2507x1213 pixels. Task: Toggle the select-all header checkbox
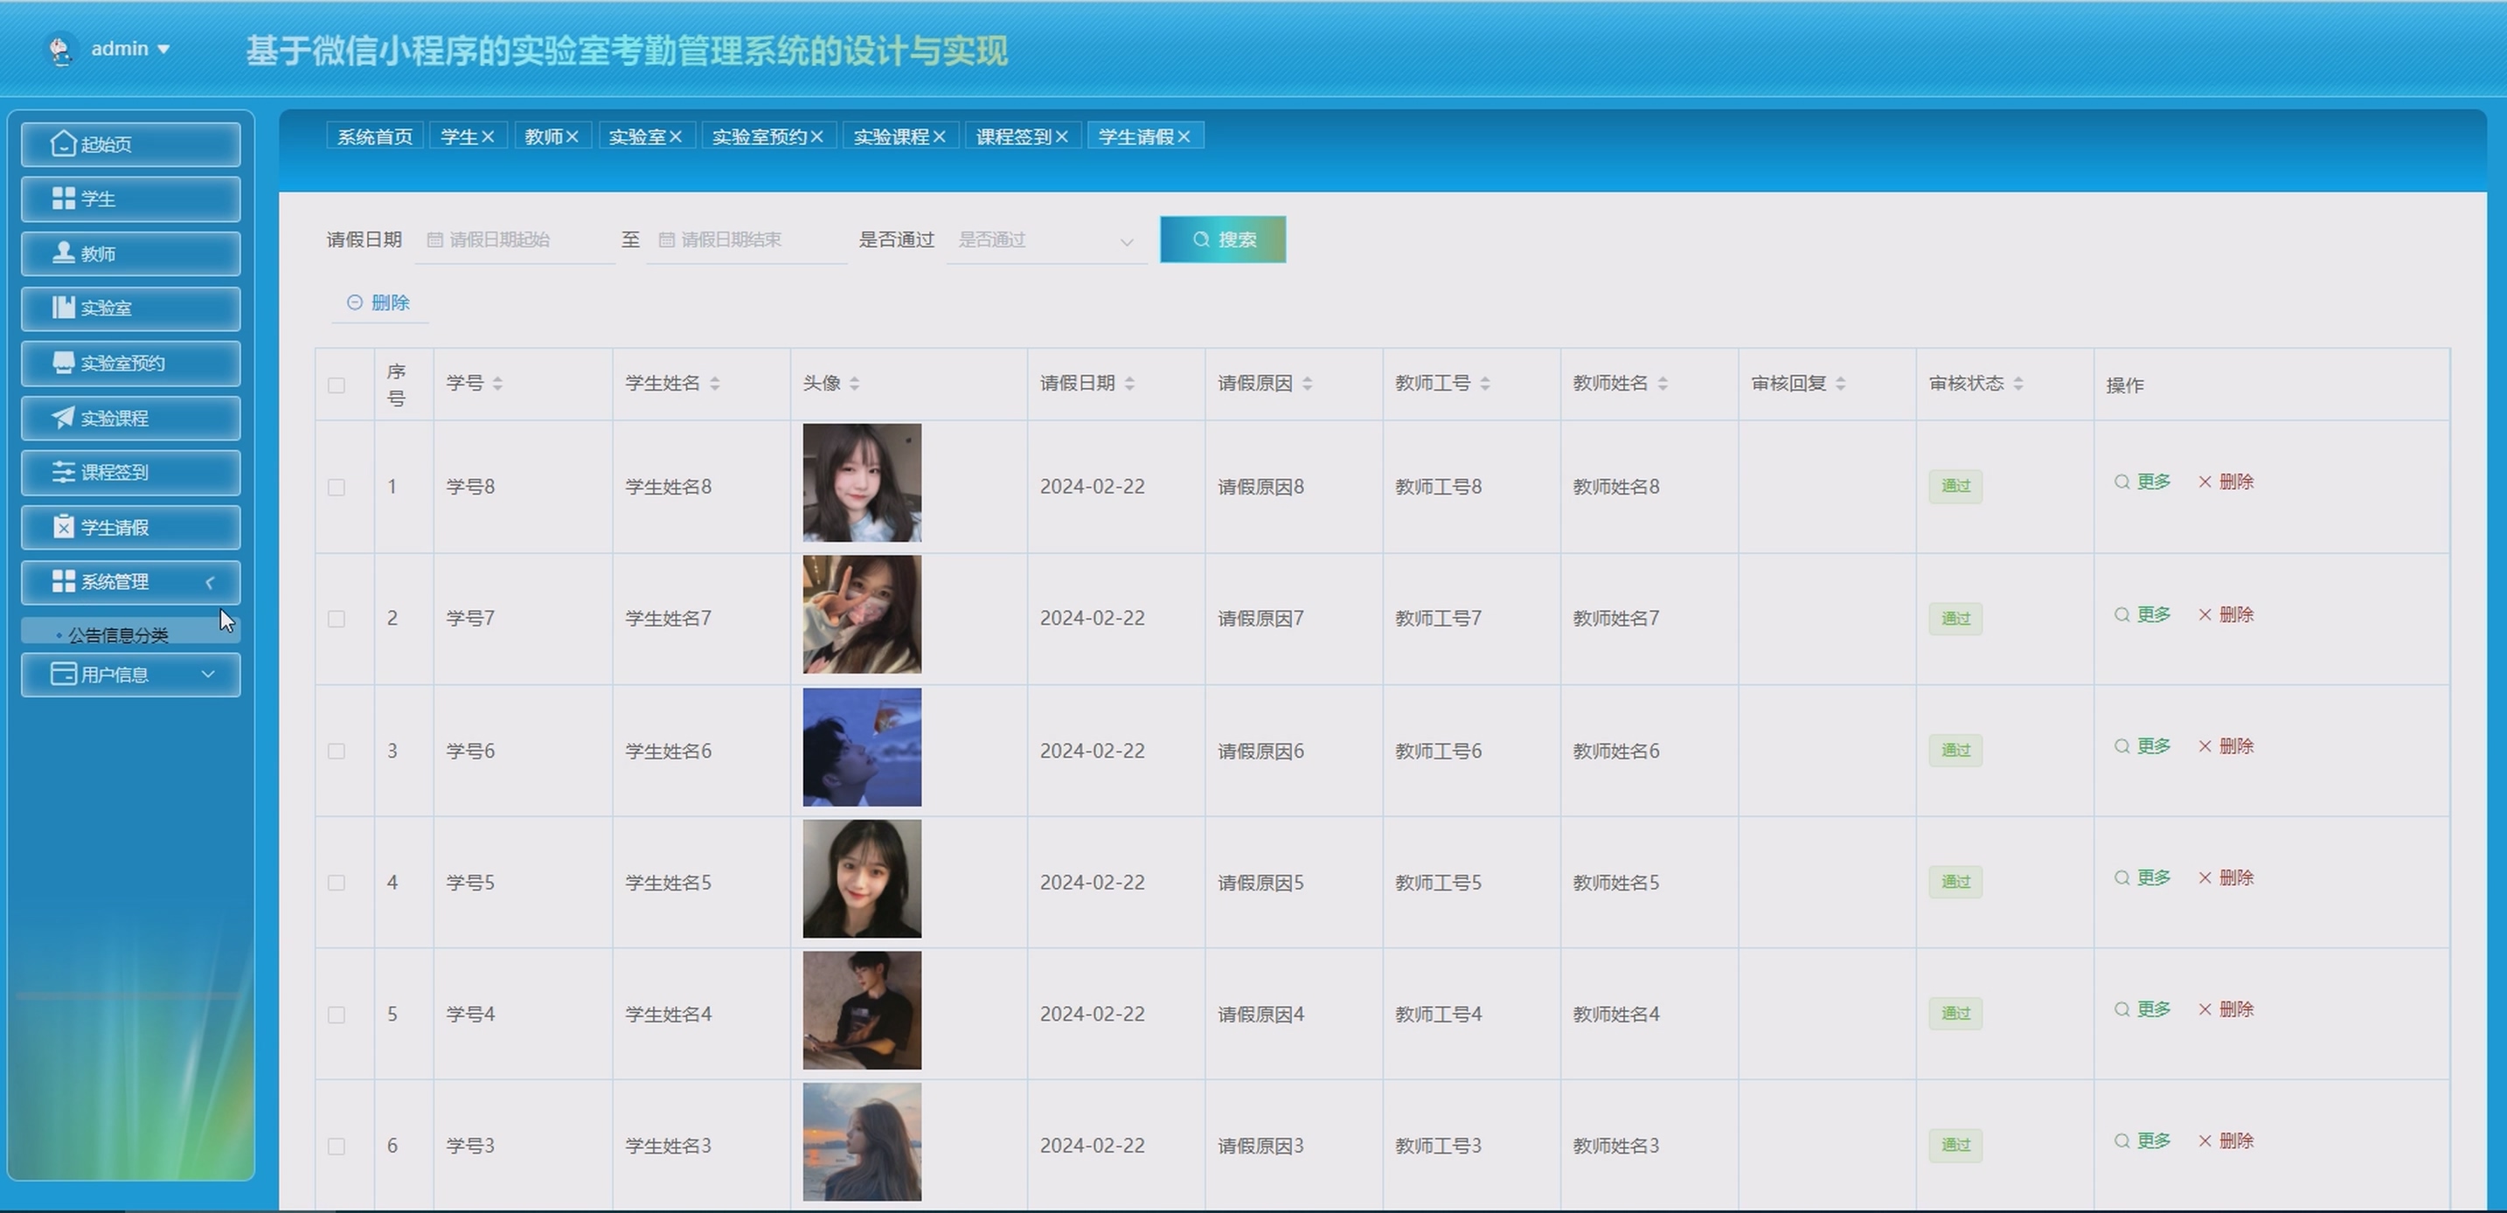pyautogui.click(x=337, y=385)
